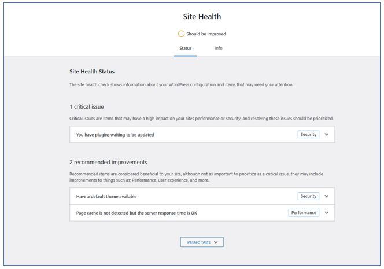This screenshot has width=384, height=269.
Task: Expand chevron for plugins waiting to be updated
Action: pyautogui.click(x=327, y=134)
